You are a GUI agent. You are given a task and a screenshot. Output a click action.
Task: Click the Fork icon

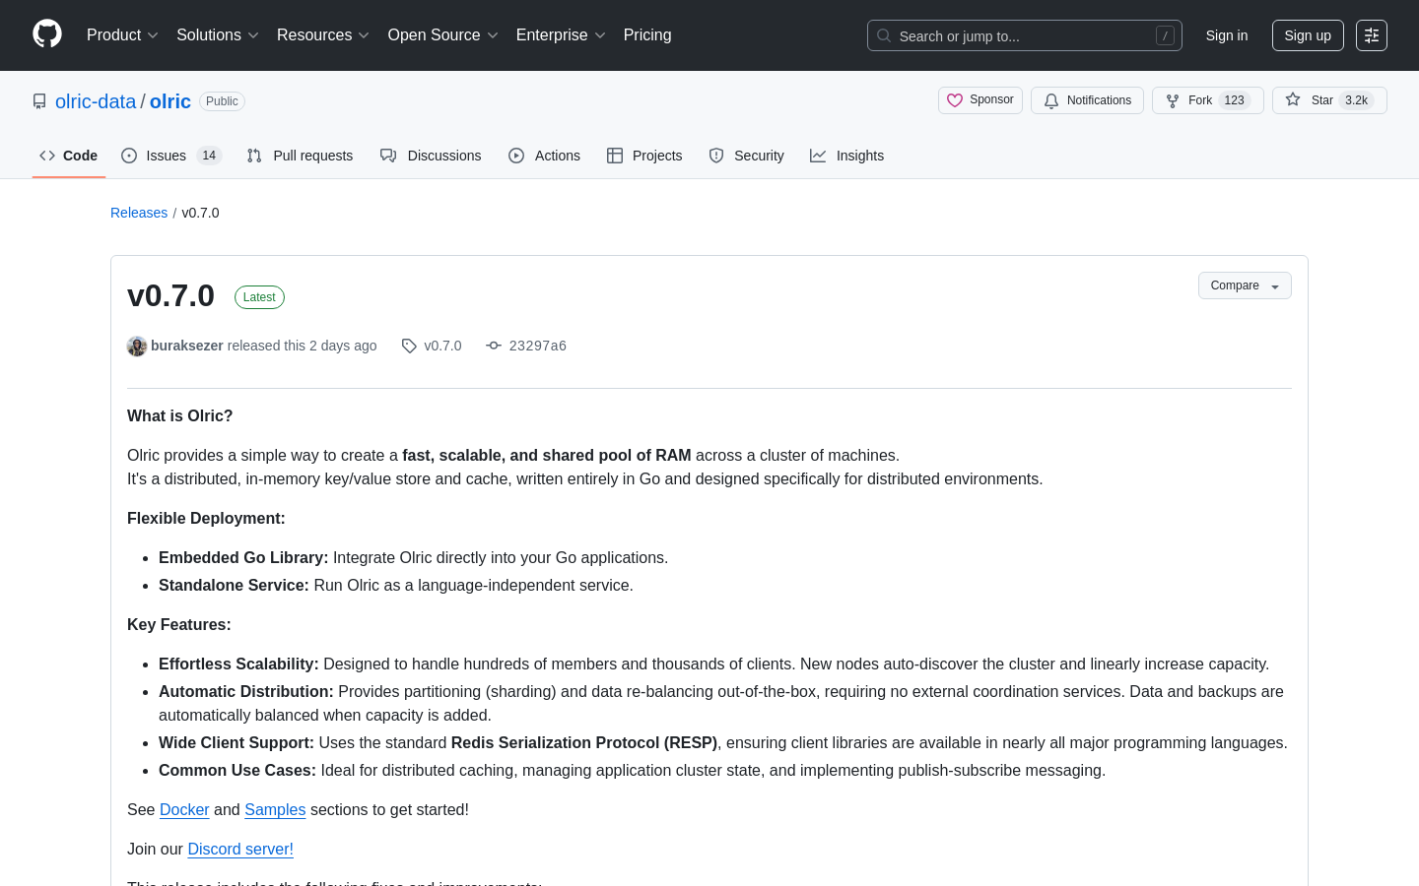[x=1173, y=100]
